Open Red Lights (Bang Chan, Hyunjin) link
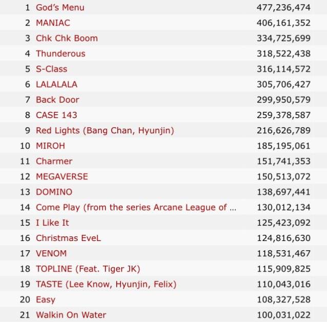Image resolution: width=327 pixels, height=322 pixels. pyautogui.click(x=105, y=131)
